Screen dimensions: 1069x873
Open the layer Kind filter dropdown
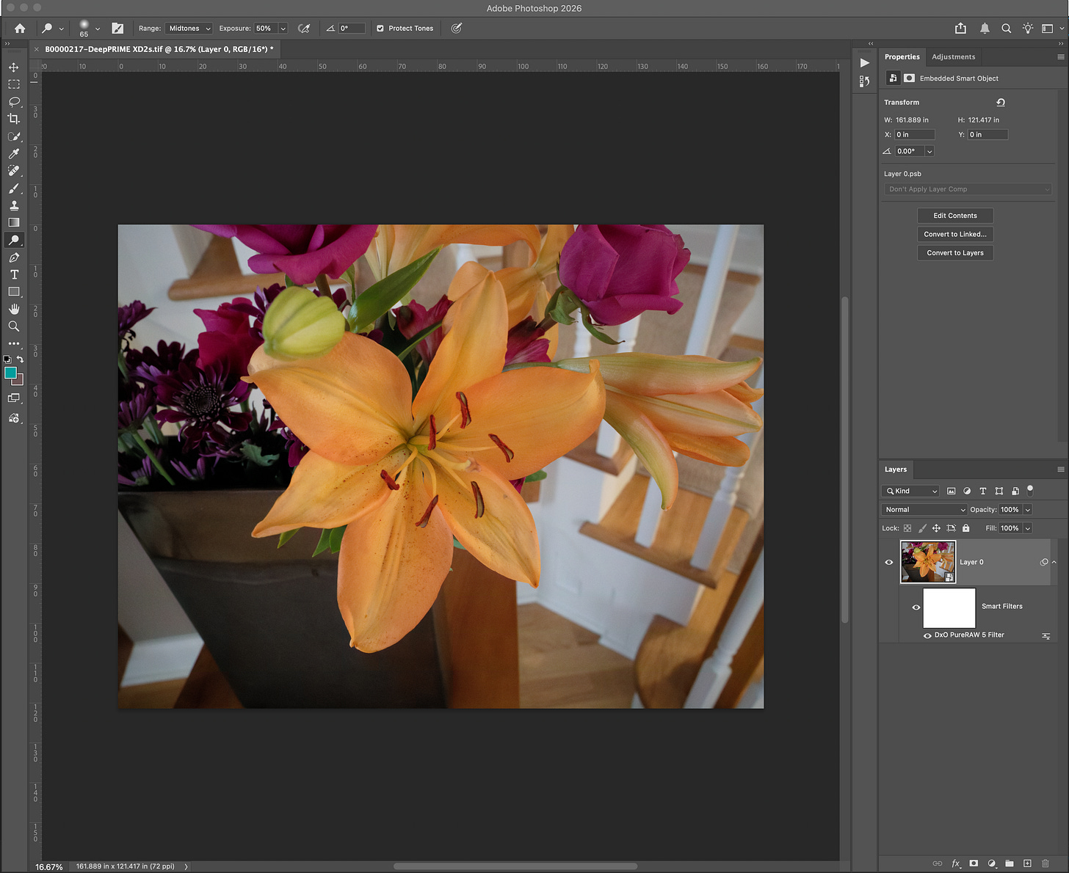[910, 491]
